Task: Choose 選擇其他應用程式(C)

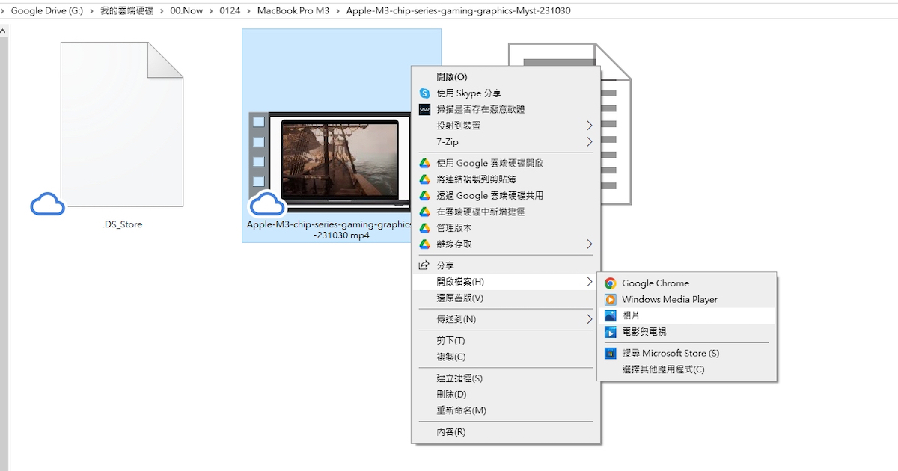Action: [687, 369]
